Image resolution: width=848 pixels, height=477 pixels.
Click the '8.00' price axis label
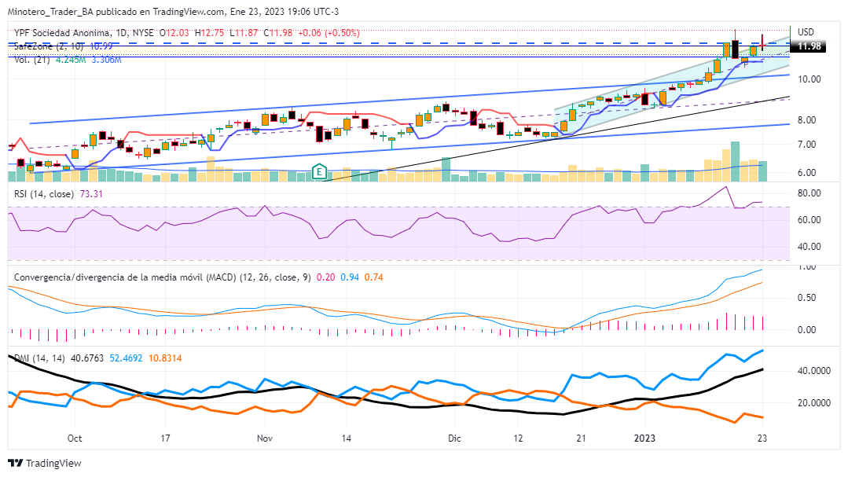click(x=807, y=120)
